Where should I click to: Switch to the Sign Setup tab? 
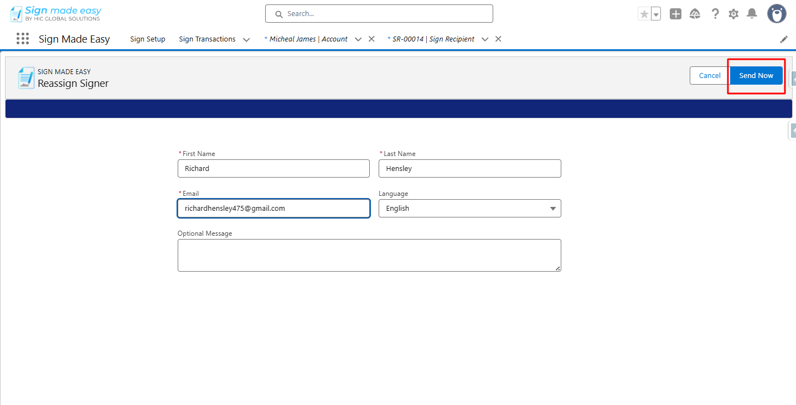[x=148, y=39]
